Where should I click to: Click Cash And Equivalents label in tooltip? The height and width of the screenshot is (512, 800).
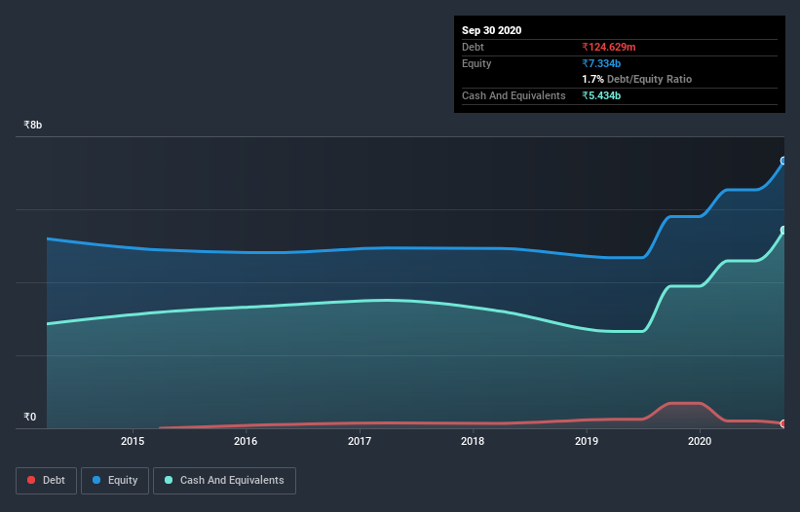pos(514,95)
